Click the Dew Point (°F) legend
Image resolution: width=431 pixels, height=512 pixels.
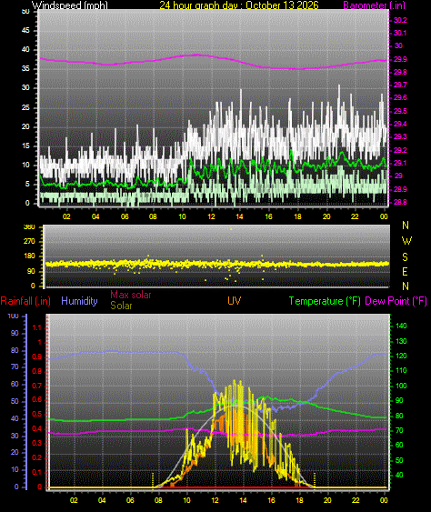coord(396,301)
